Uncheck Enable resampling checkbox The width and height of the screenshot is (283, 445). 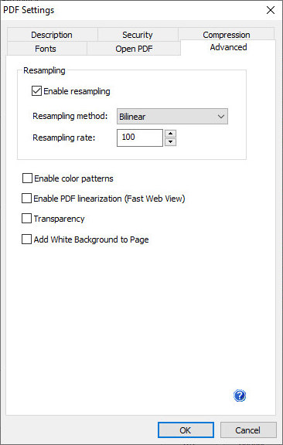36,91
